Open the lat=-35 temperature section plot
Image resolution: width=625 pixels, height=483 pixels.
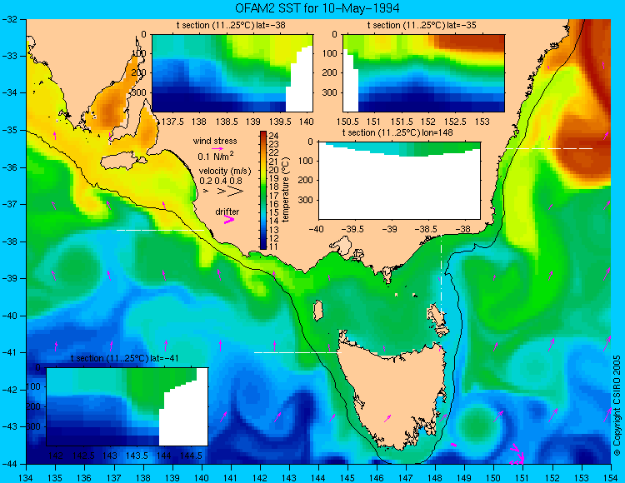tap(423, 73)
